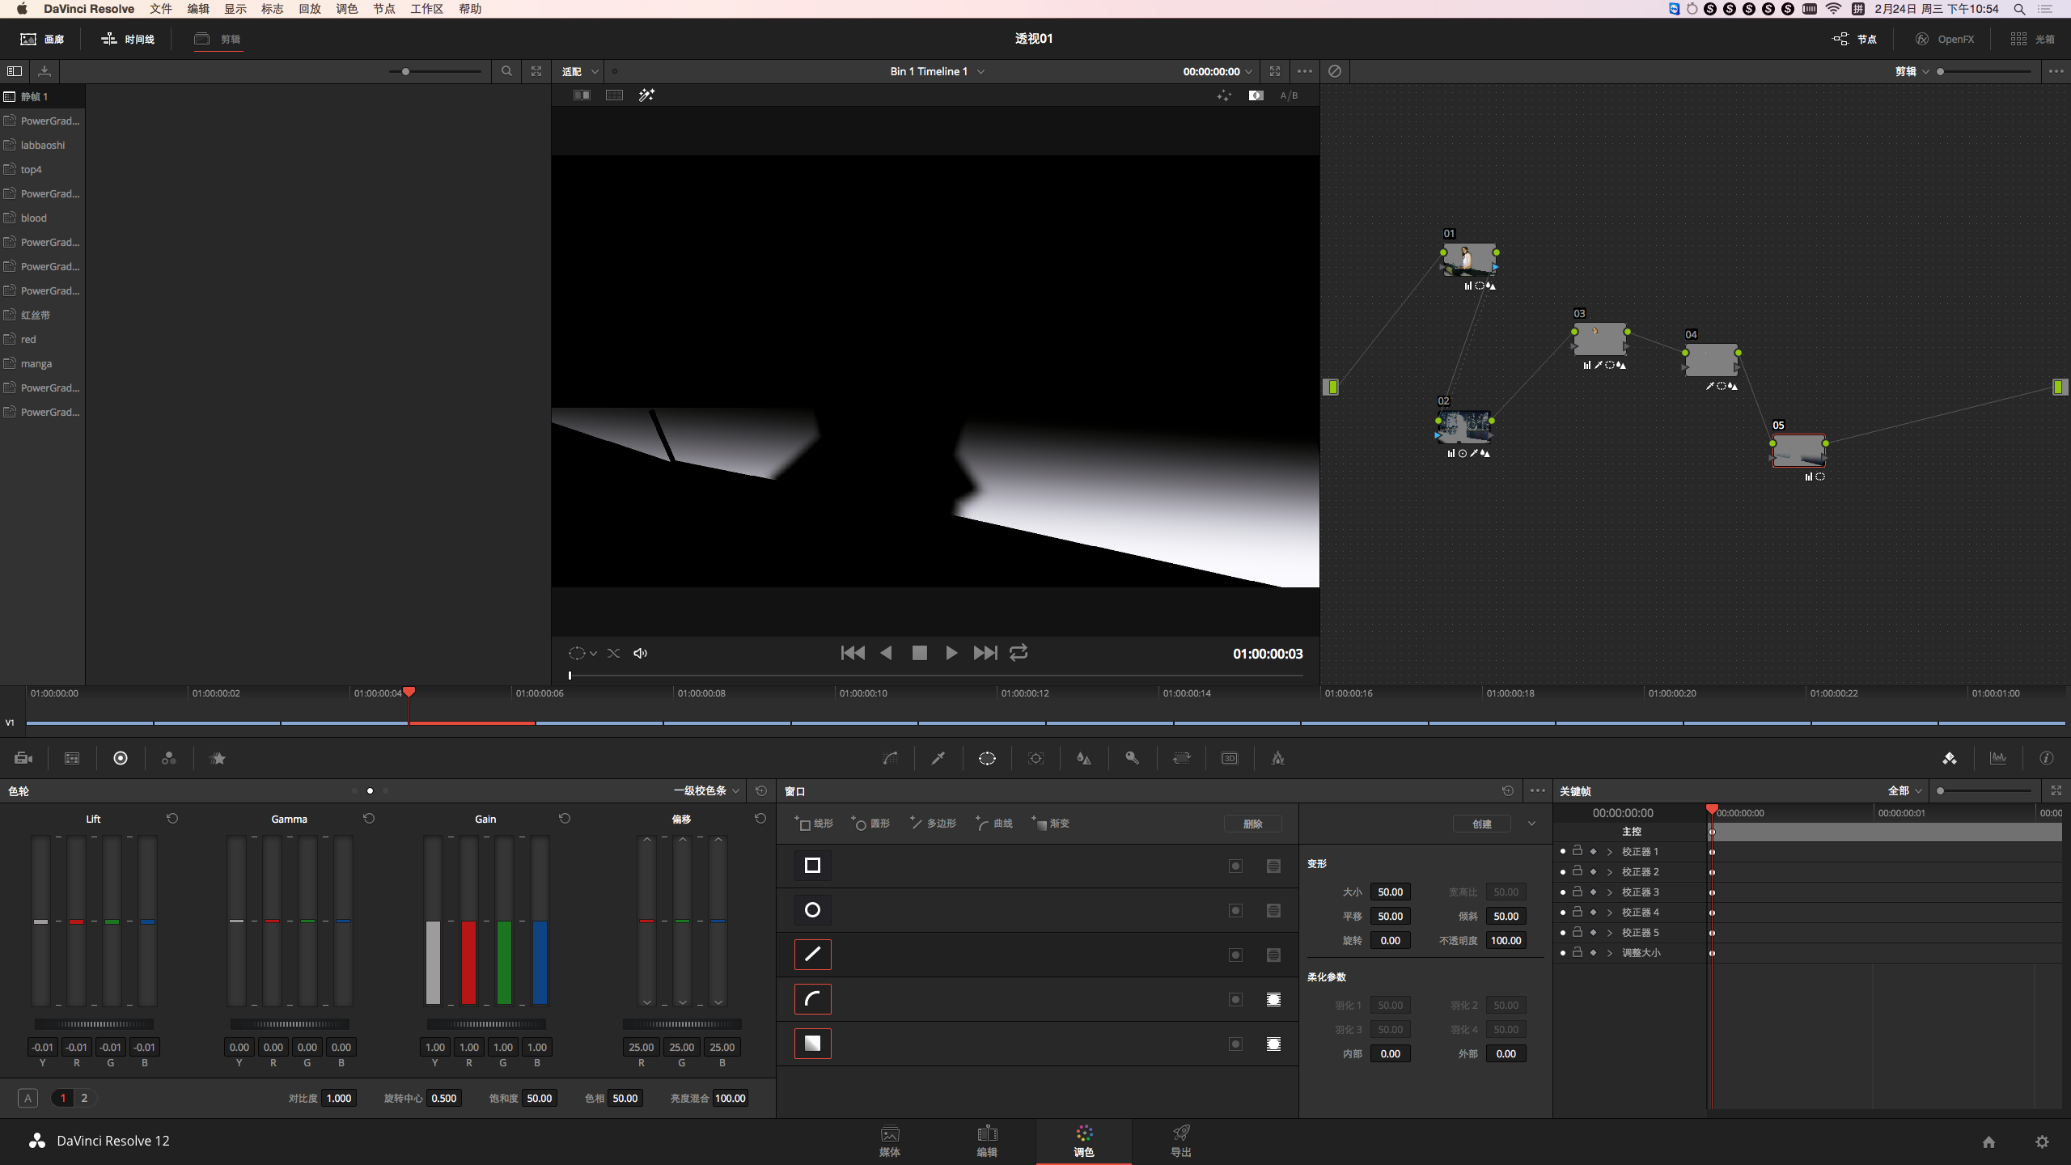Open the 3D stereoscopic palette

pos(1230,758)
